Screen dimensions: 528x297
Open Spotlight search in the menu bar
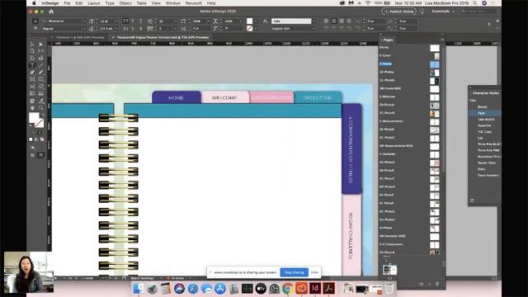coord(475,3)
